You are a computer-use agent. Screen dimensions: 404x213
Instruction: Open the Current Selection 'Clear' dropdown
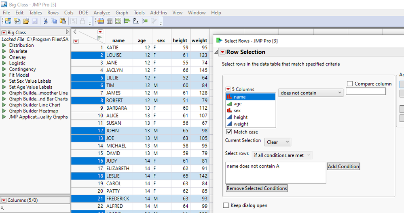[278, 142]
